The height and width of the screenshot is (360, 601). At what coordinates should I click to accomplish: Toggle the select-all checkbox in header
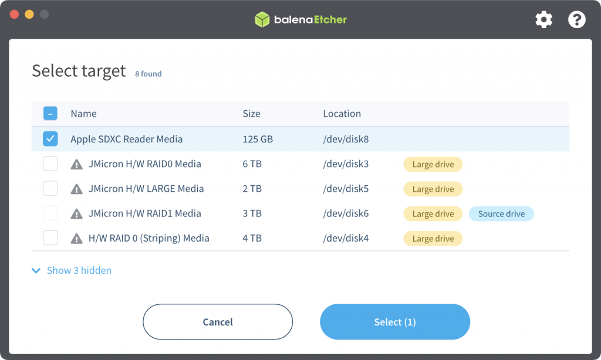(x=50, y=113)
